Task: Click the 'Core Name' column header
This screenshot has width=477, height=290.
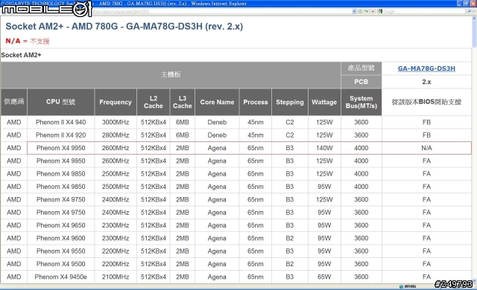Action: (x=217, y=102)
